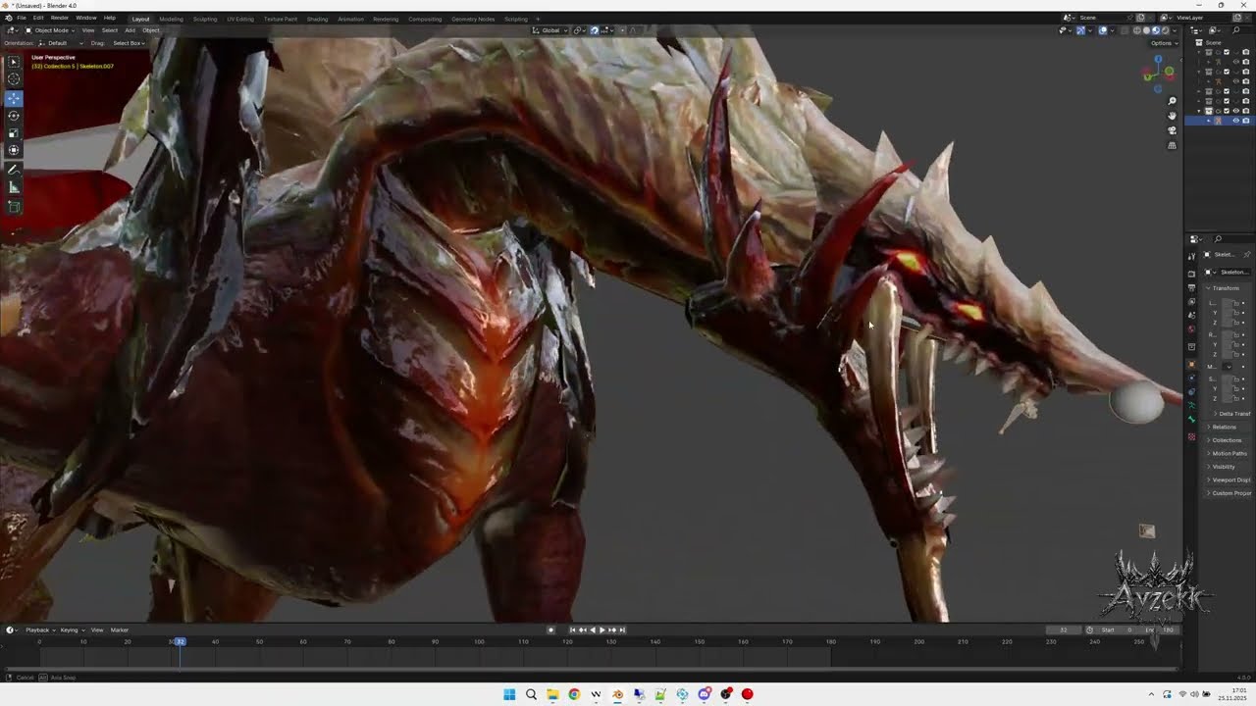Open the Output properties tab

click(x=1192, y=287)
